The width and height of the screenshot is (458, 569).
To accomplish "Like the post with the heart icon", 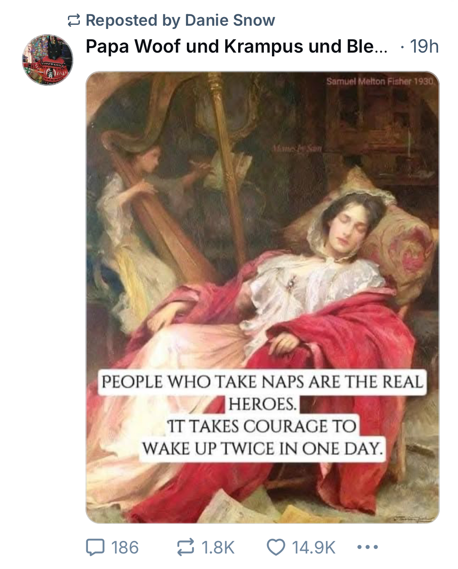I will pyautogui.click(x=276, y=547).
